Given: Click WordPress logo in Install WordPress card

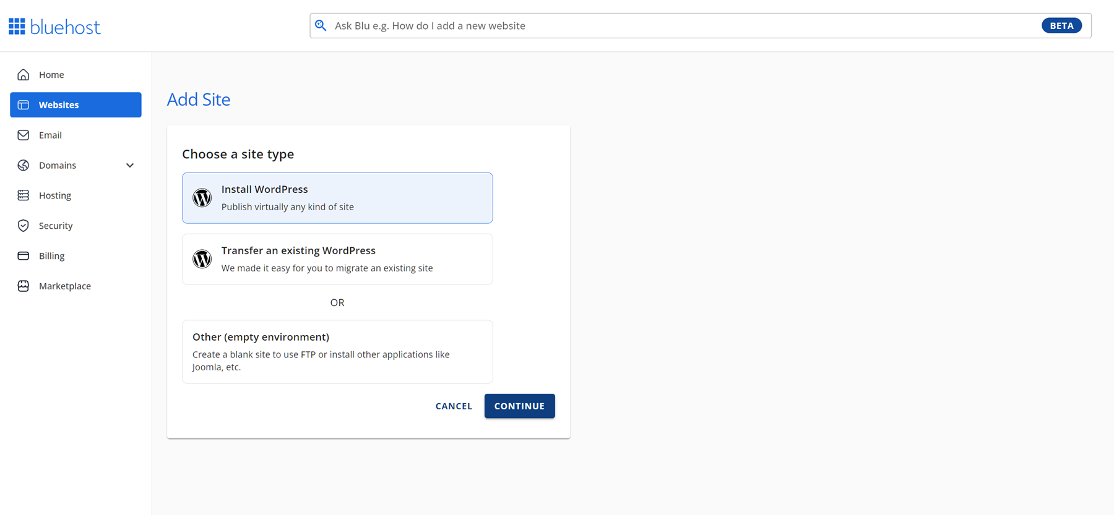Looking at the screenshot, I should 202,198.
